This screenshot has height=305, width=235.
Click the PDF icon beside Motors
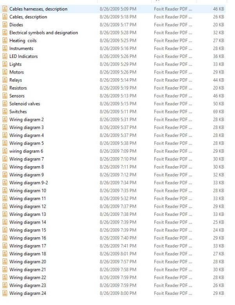point(5,72)
